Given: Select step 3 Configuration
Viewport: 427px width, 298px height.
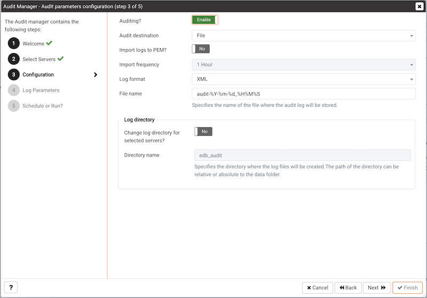Looking at the screenshot, I should tap(38, 75).
